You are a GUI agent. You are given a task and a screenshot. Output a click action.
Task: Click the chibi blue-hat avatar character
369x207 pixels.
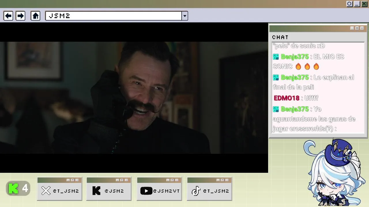335,172
